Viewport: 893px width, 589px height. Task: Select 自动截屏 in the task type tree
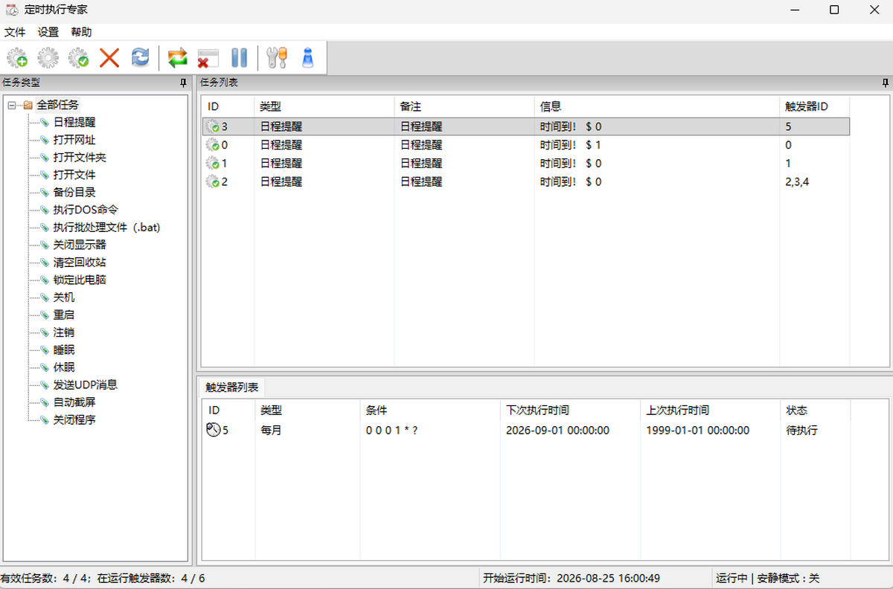pyautogui.click(x=74, y=402)
